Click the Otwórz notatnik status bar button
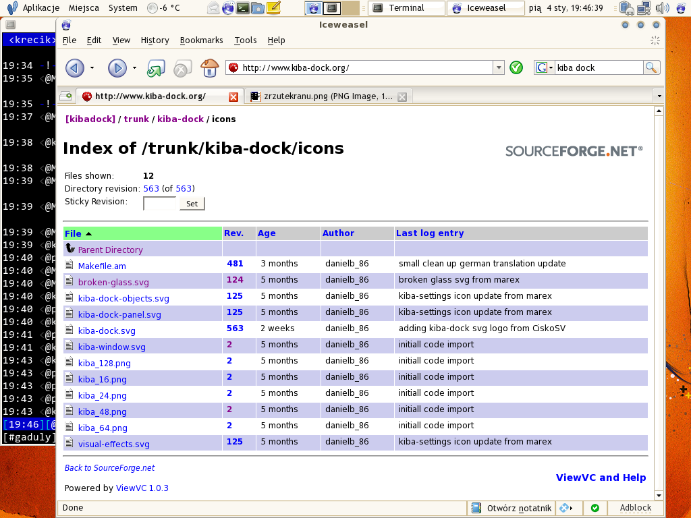This screenshot has width=691, height=518. coord(512,508)
